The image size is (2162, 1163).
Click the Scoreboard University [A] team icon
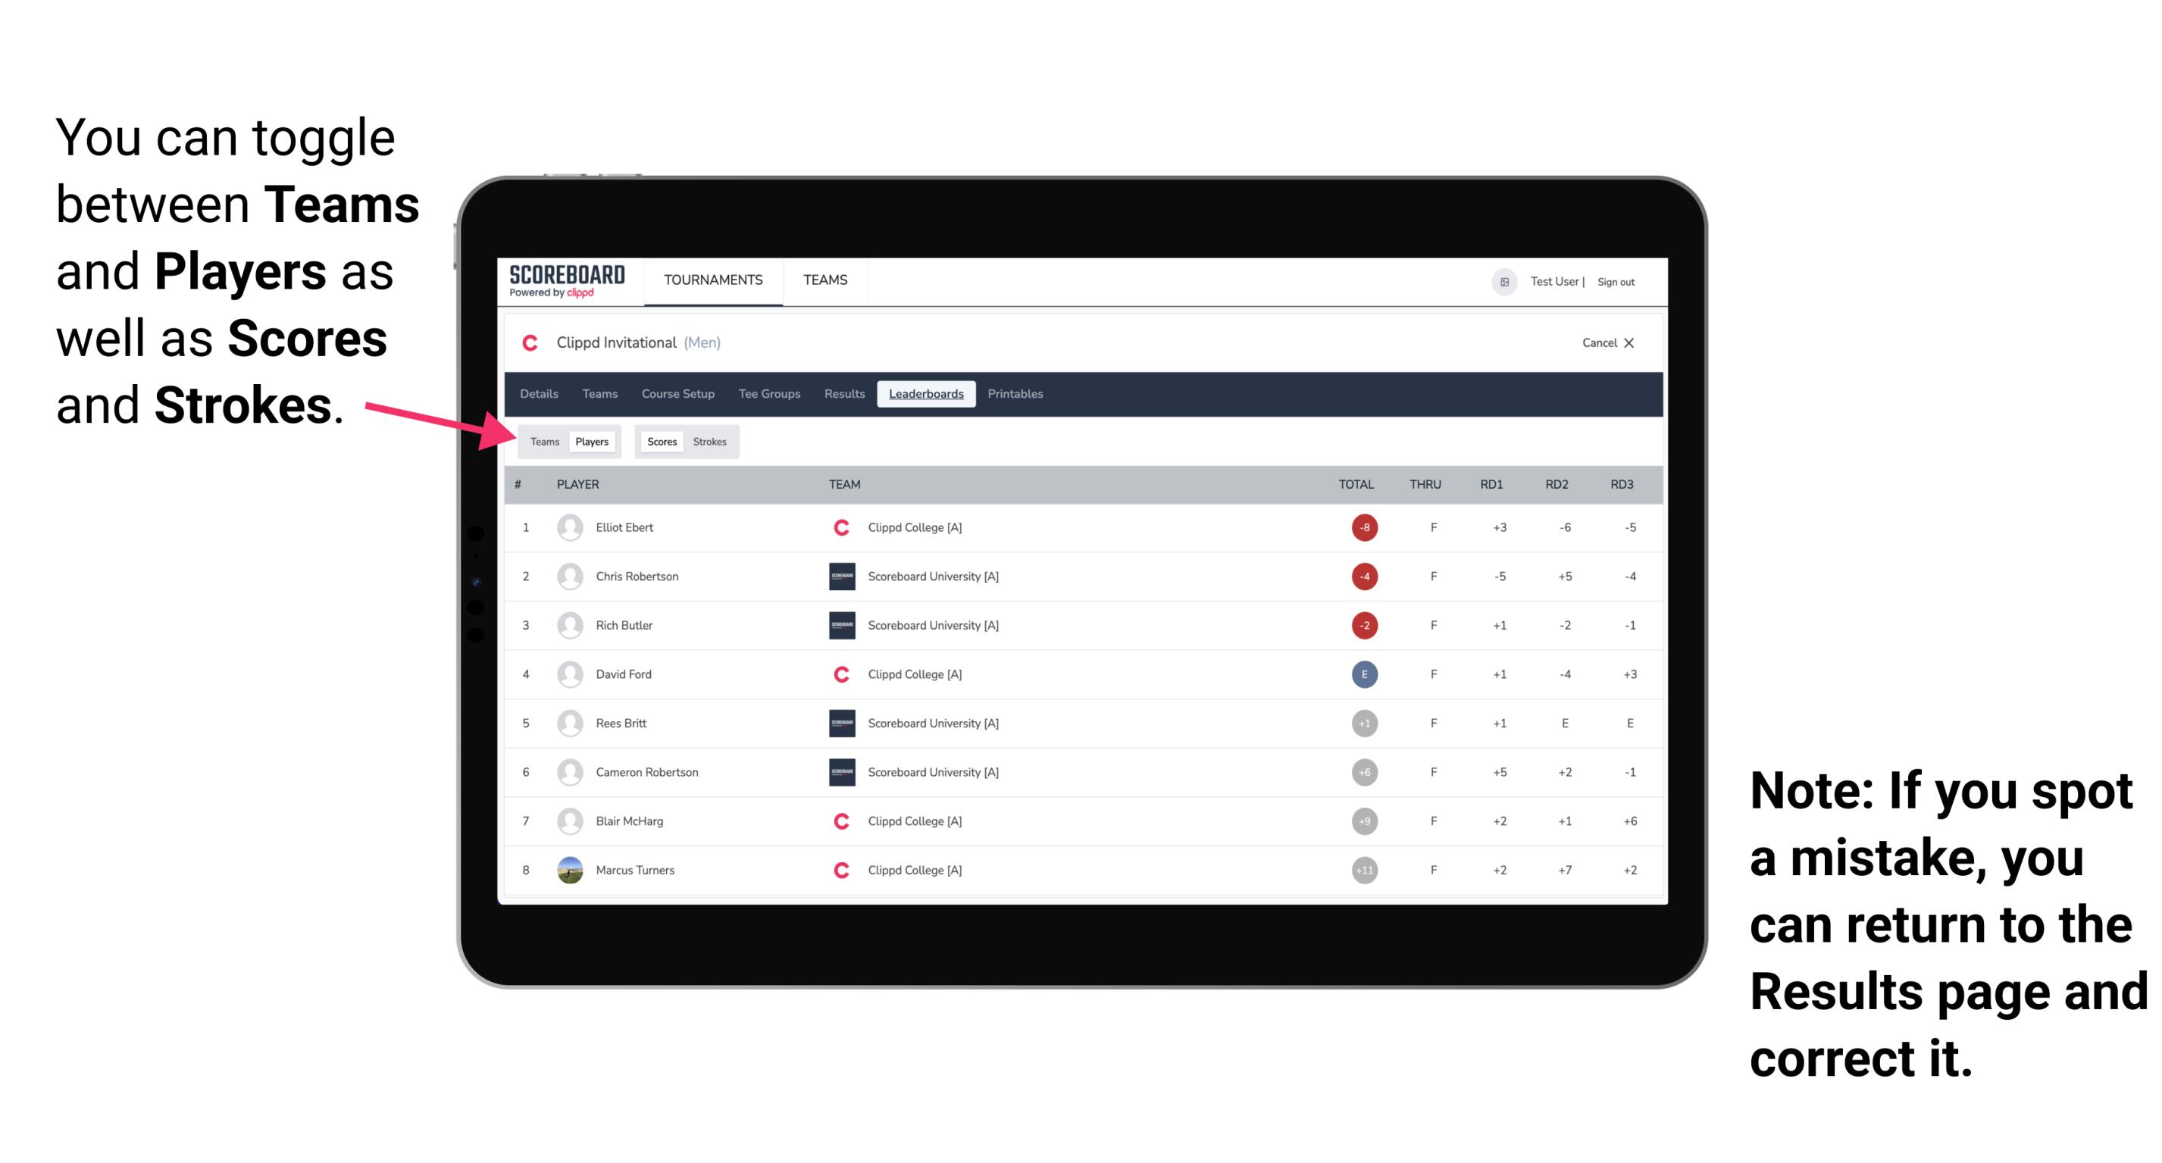point(835,577)
